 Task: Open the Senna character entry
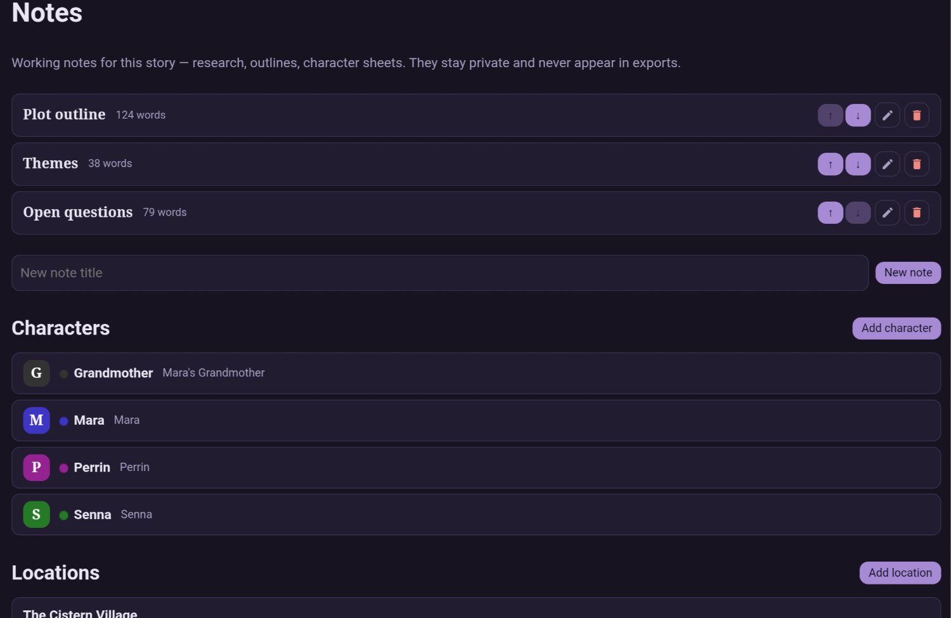(x=476, y=515)
